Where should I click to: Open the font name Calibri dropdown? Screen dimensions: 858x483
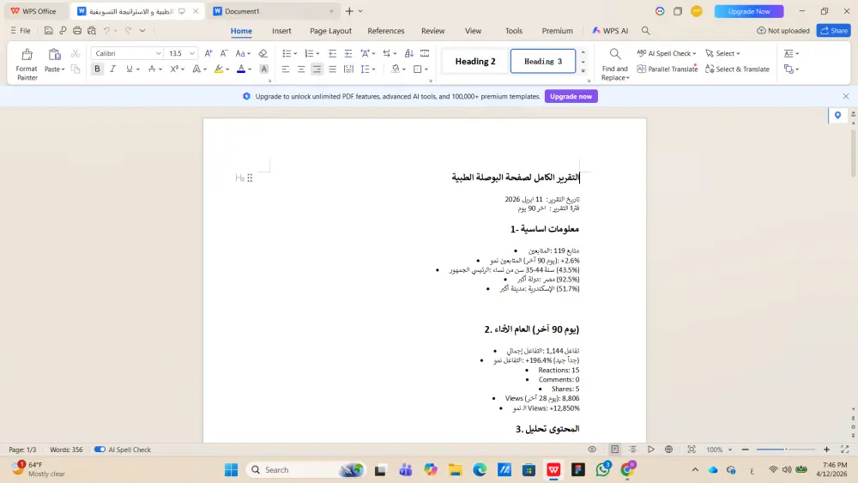(158, 53)
